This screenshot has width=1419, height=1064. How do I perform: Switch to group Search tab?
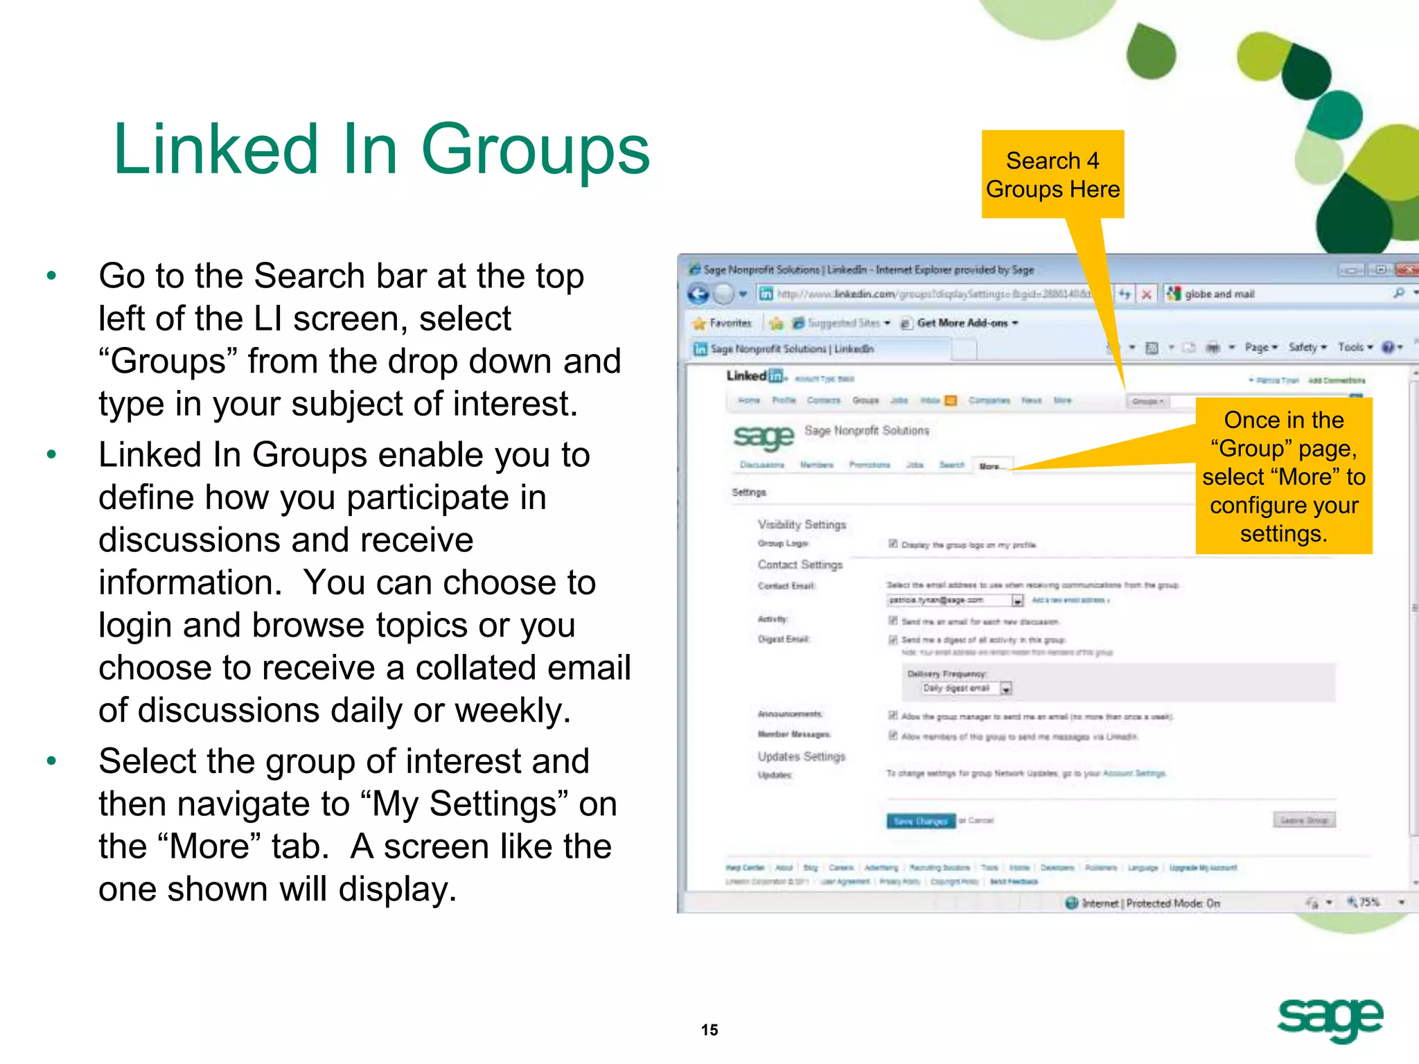point(951,465)
